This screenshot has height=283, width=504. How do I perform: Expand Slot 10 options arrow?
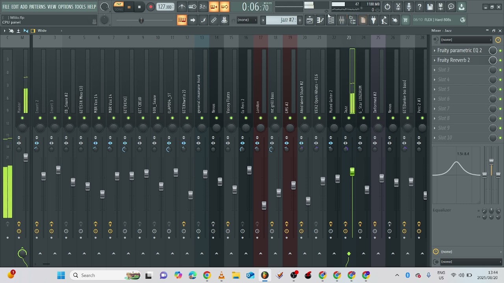435,138
